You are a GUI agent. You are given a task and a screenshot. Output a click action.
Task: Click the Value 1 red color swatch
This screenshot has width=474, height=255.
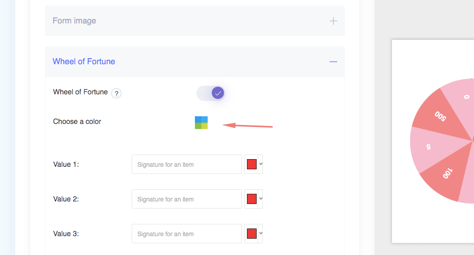tap(252, 164)
